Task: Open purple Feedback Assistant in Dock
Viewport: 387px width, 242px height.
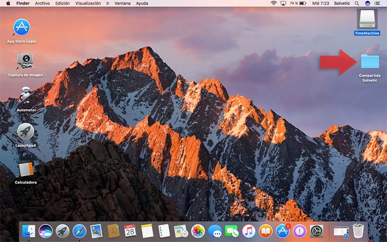Action: click(300, 231)
